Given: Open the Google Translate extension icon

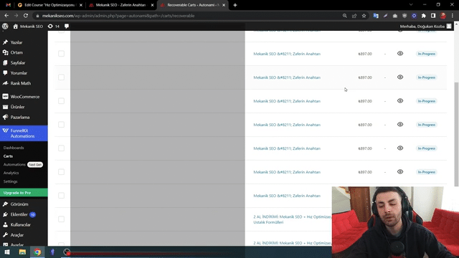Looking at the screenshot, I should 376,16.
